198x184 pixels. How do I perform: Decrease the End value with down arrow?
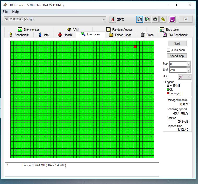click(189, 71)
